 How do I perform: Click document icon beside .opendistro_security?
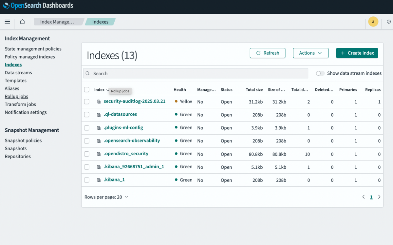[99, 154]
